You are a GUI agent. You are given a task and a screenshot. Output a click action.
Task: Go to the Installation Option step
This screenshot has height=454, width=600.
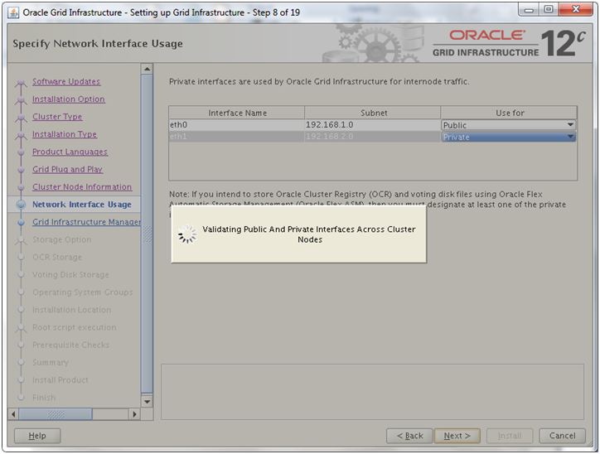69,99
